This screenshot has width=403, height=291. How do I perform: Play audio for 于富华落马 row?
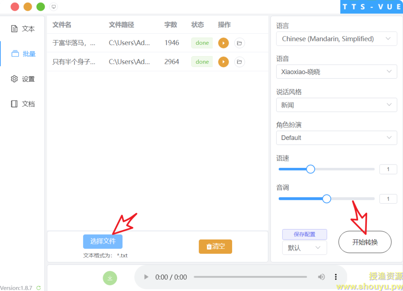tap(224, 43)
